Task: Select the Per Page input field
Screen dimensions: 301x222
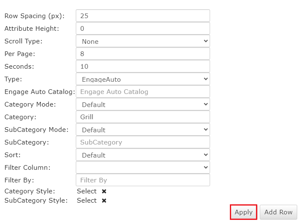Action: 143,54
